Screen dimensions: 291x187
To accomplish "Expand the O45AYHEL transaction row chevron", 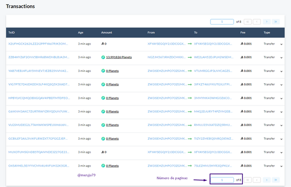I will 281,166.
